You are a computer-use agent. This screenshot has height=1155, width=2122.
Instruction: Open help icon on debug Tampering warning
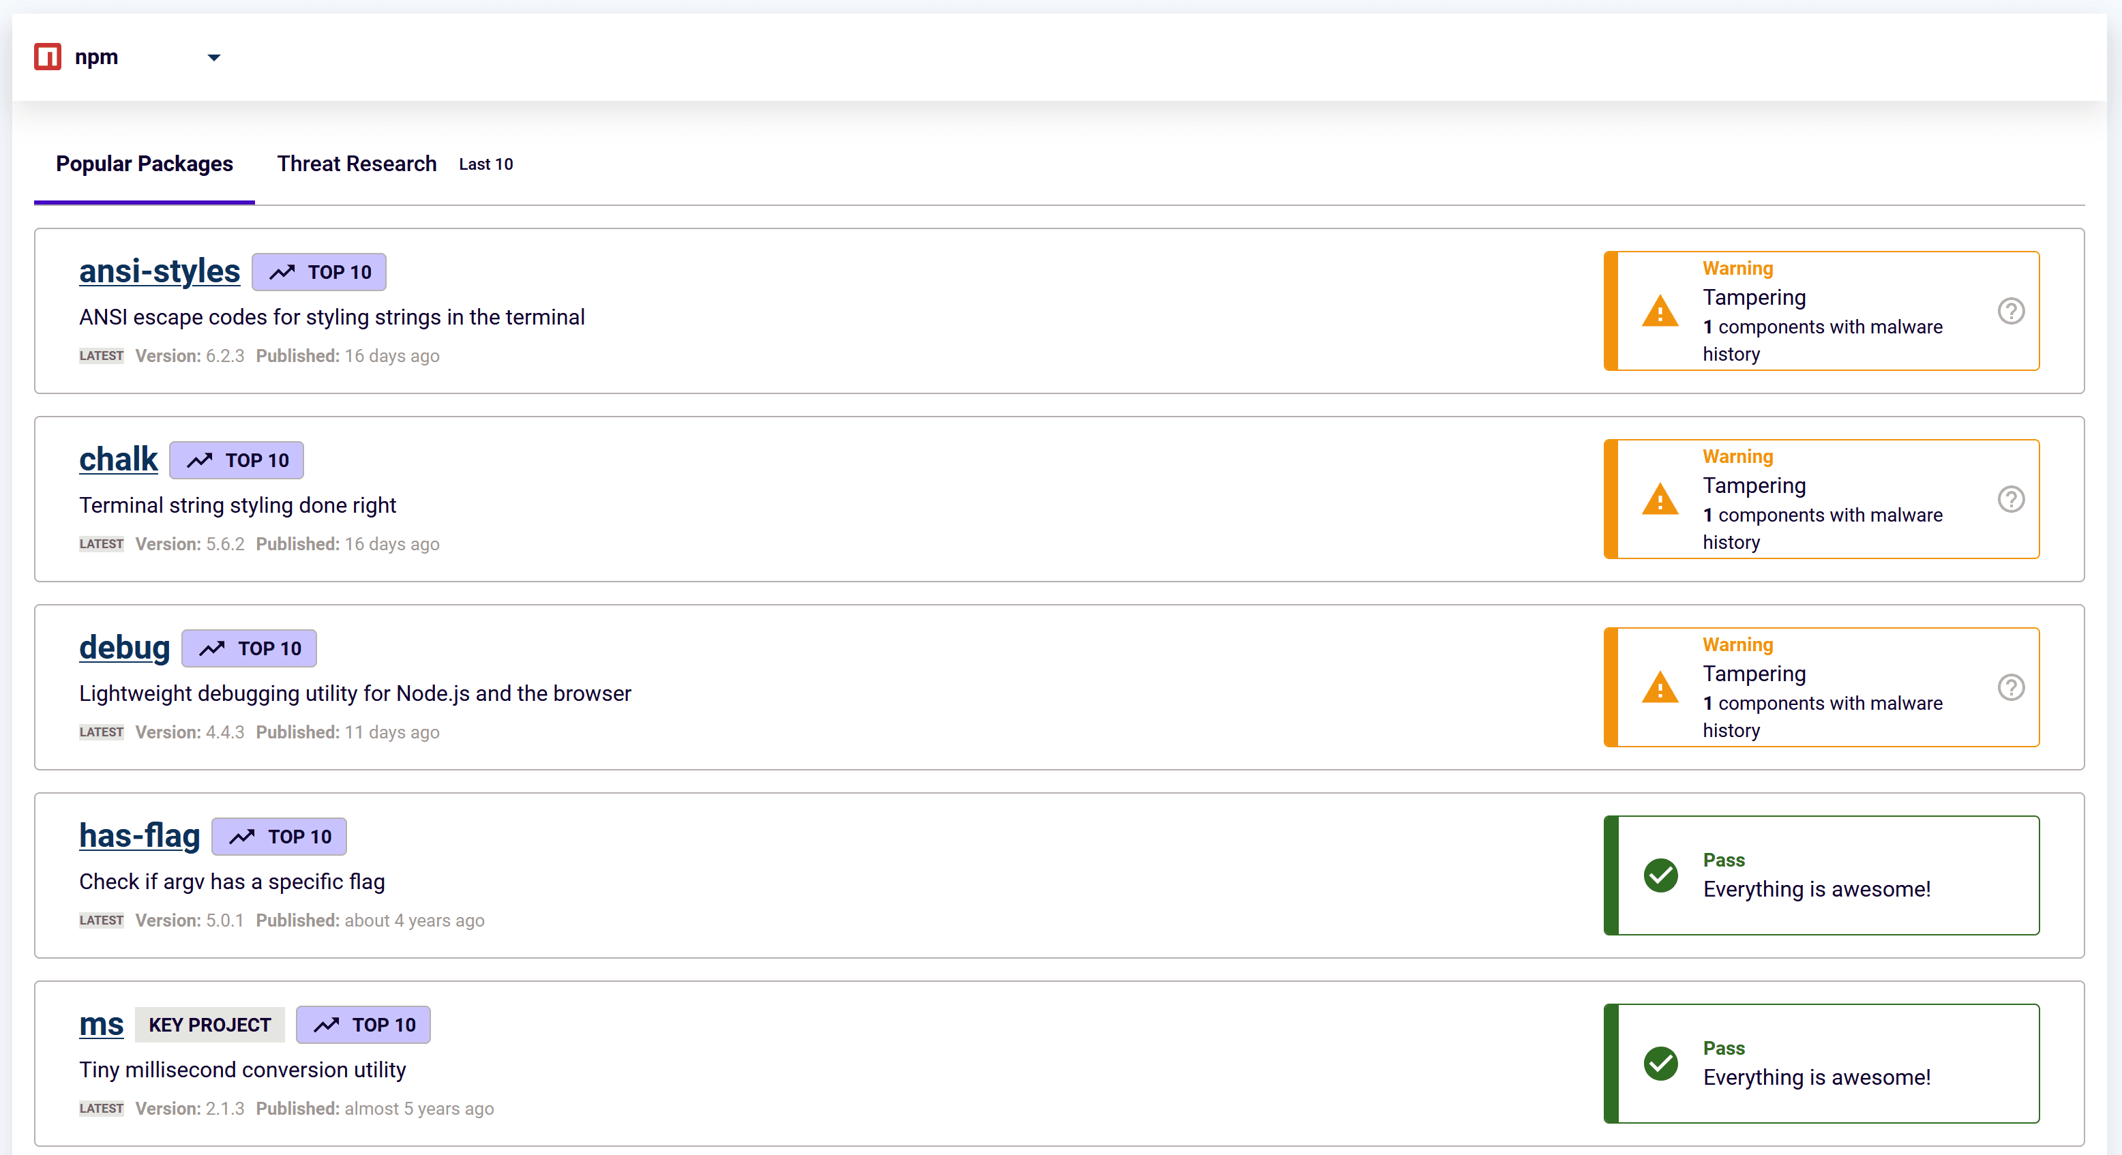[x=2011, y=687]
